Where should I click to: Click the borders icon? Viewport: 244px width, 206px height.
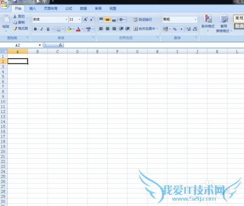[59, 29]
